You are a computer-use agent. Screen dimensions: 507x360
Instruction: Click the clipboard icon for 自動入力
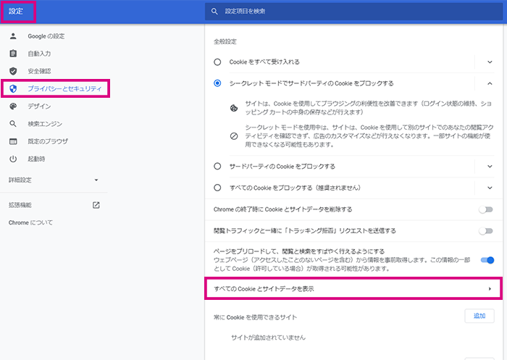13,54
